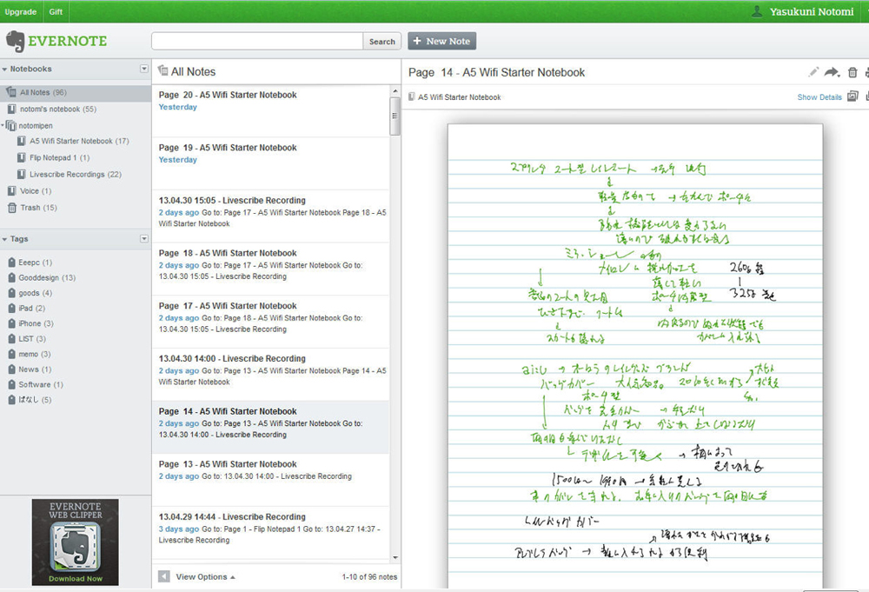
Task: Click the iPhone tag
Action: pyautogui.click(x=30, y=323)
